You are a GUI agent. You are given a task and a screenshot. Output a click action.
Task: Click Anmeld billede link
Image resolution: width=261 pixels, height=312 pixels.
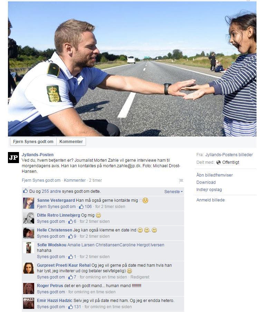[211, 200]
